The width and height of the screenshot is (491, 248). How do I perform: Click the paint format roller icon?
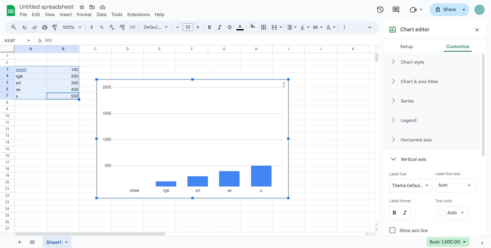tap(54, 27)
